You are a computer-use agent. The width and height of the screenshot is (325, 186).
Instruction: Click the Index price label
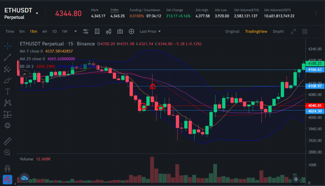(115, 10)
